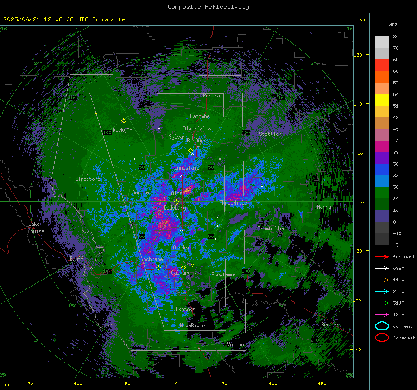This screenshot has width=417, height=390.
Task: Click yellow radar-site diamond above Didsbury
Action: click(x=177, y=202)
